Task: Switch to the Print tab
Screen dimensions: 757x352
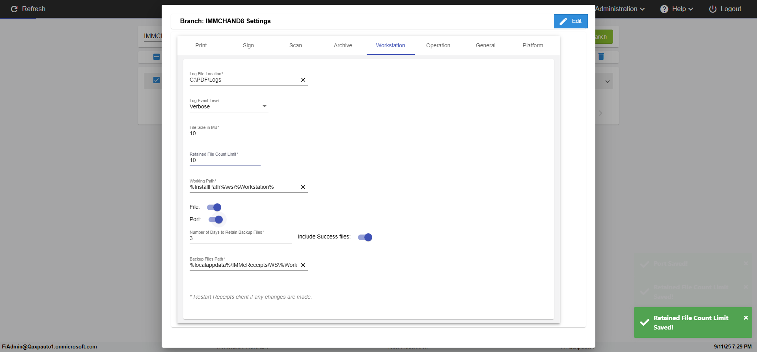Action: point(201,45)
